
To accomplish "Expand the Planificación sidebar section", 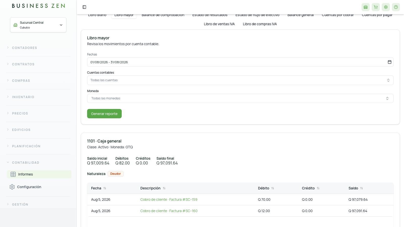I will 38,146.
